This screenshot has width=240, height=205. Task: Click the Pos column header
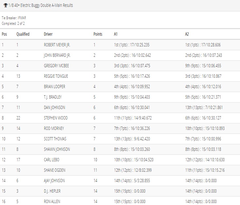pyautogui.click(x=4, y=34)
